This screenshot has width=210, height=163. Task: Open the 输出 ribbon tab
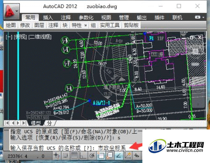[142, 18]
